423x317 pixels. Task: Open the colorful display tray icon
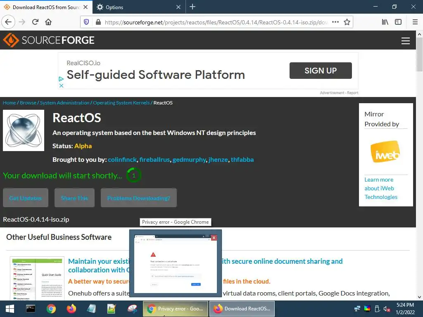[x=367, y=309]
